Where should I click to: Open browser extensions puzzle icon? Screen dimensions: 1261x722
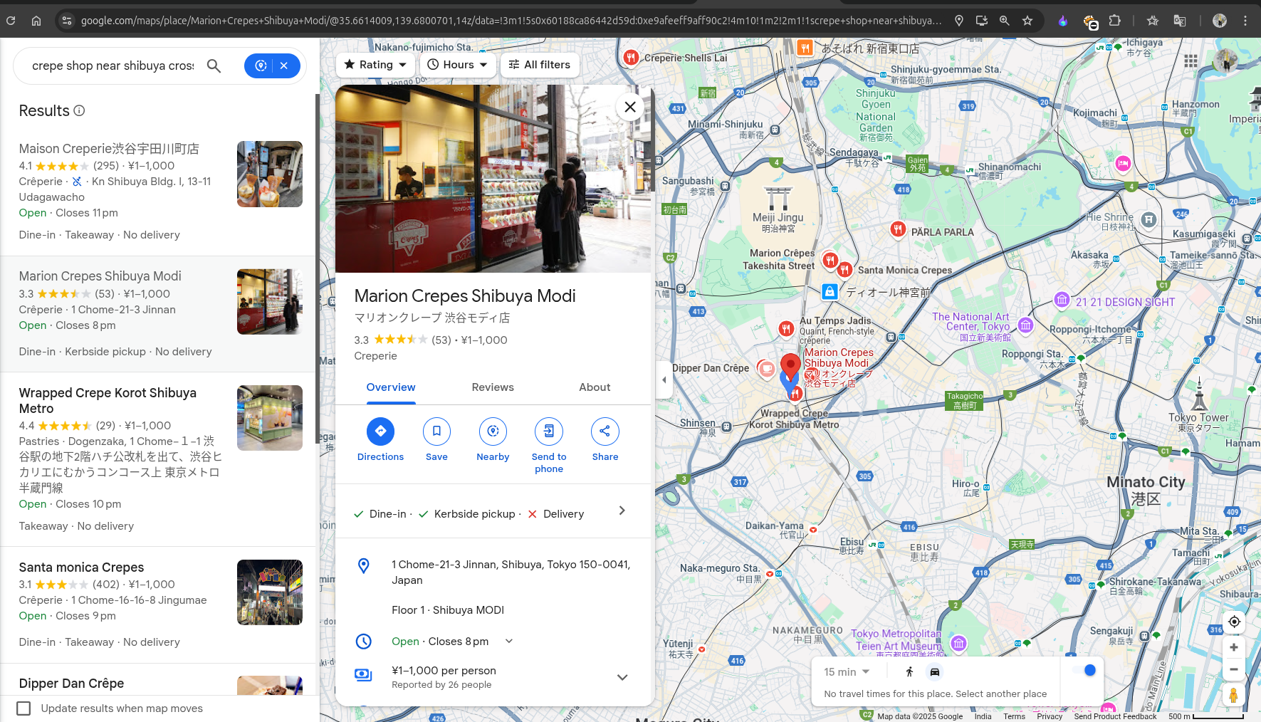point(1115,21)
